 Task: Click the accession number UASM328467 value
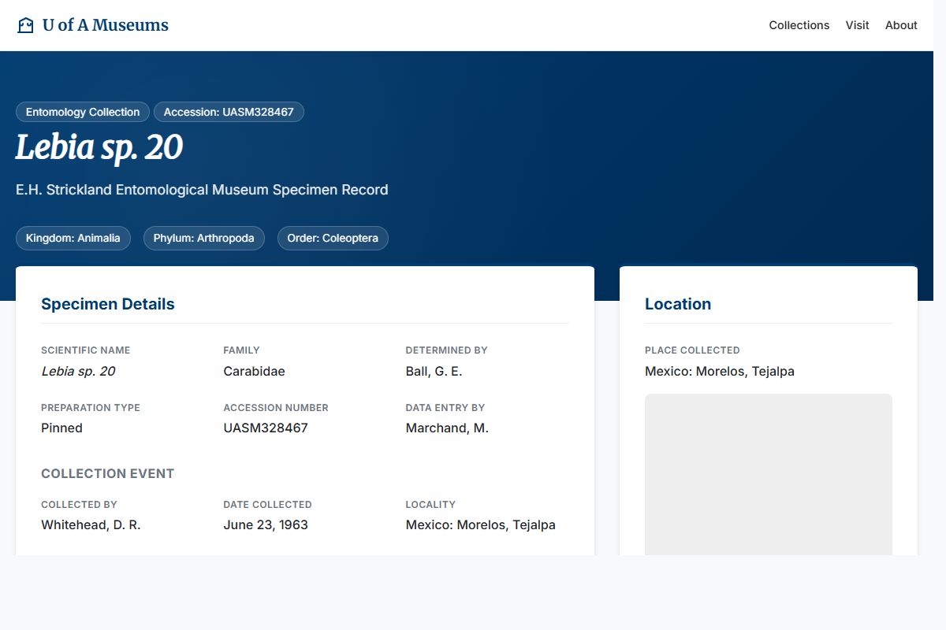[x=266, y=428]
